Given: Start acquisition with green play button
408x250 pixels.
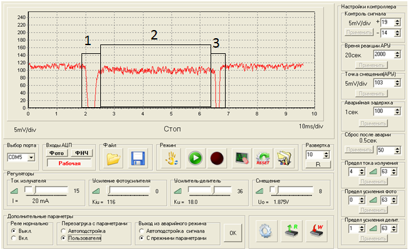Looking at the screenshot, I should pos(196,159).
